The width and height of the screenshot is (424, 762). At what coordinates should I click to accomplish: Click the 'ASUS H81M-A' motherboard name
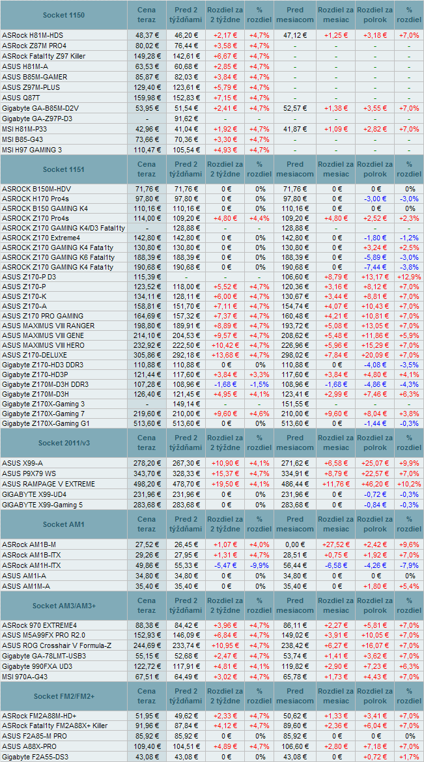coord(25,66)
